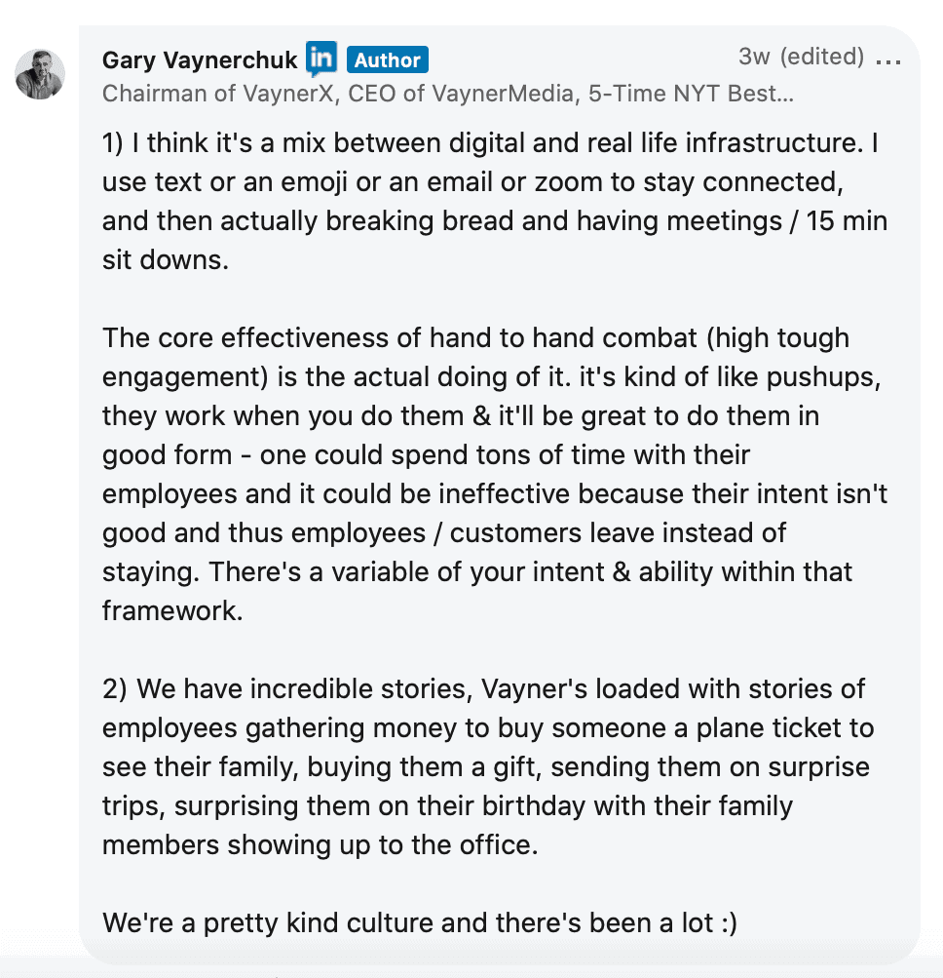
Task: Click the blue Author badge
Action: (387, 59)
